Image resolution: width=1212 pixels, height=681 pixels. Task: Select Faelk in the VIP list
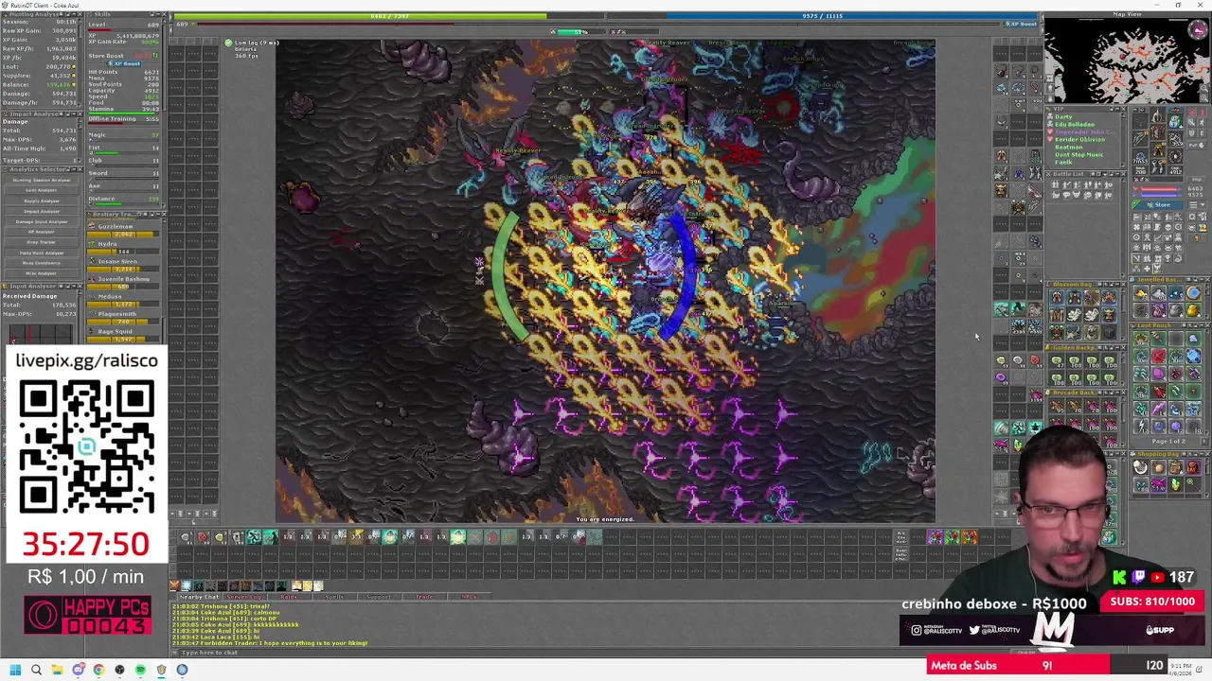(1063, 162)
